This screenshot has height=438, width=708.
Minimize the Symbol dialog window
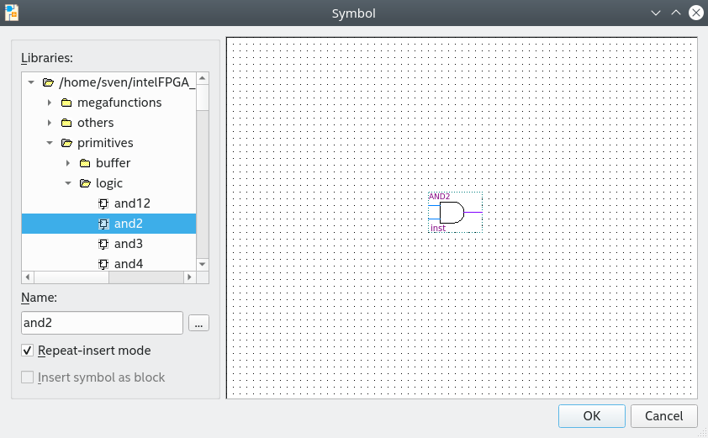[656, 13]
